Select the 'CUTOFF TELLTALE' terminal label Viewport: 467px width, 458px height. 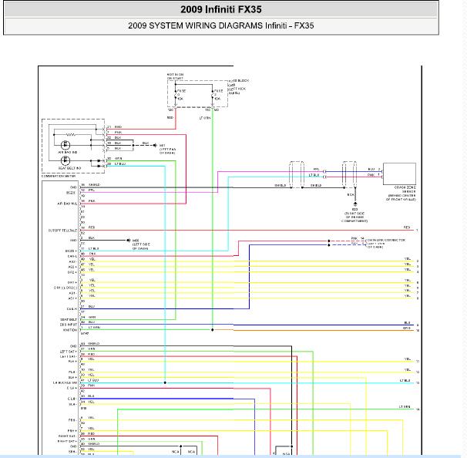tap(62, 231)
